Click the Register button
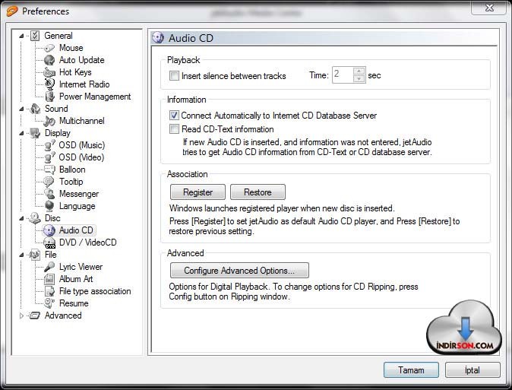 click(x=198, y=192)
